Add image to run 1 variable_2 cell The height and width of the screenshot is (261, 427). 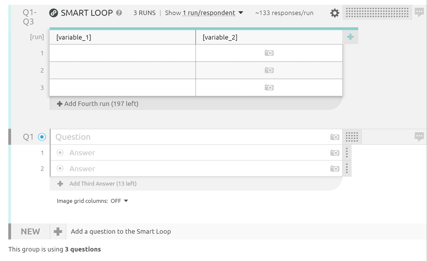[x=269, y=53]
